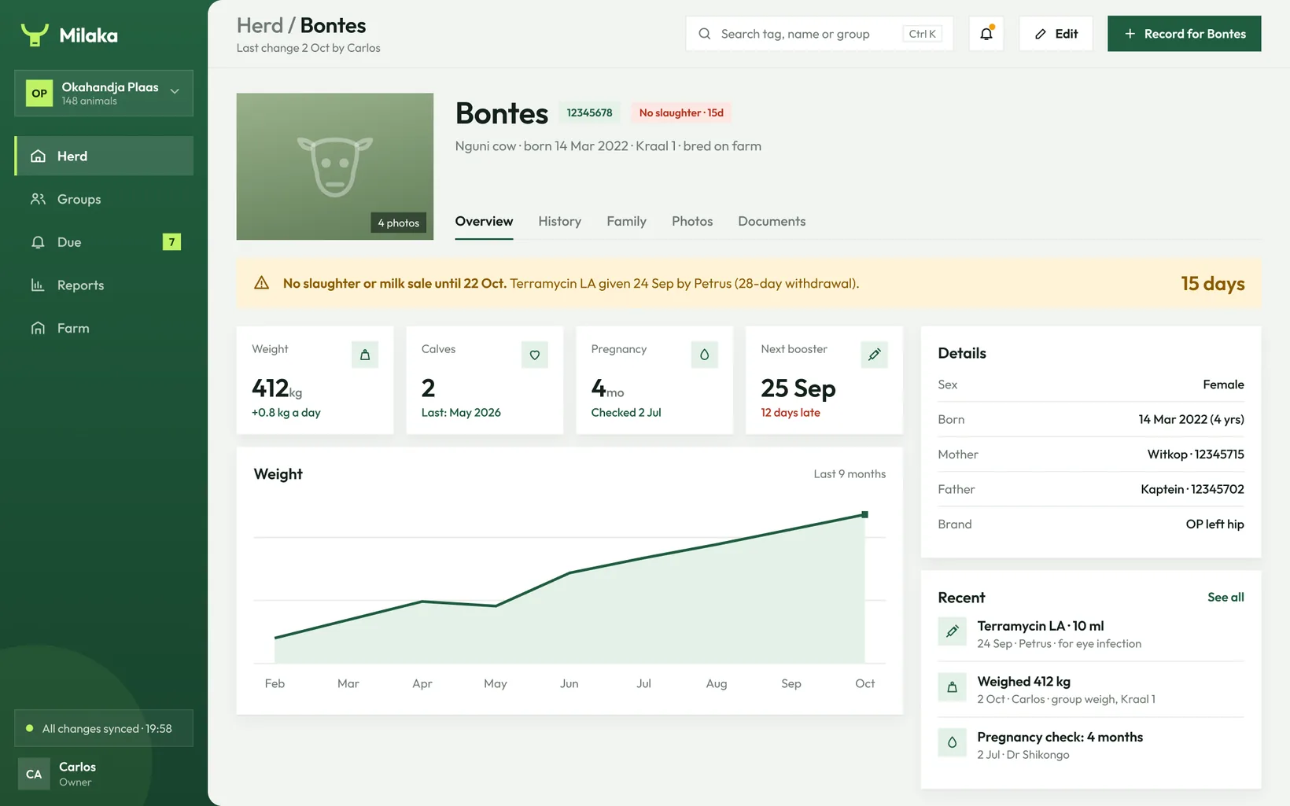Click See all in Recent panel
This screenshot has height=806, width=1290.
click(x=1225, y=597)
